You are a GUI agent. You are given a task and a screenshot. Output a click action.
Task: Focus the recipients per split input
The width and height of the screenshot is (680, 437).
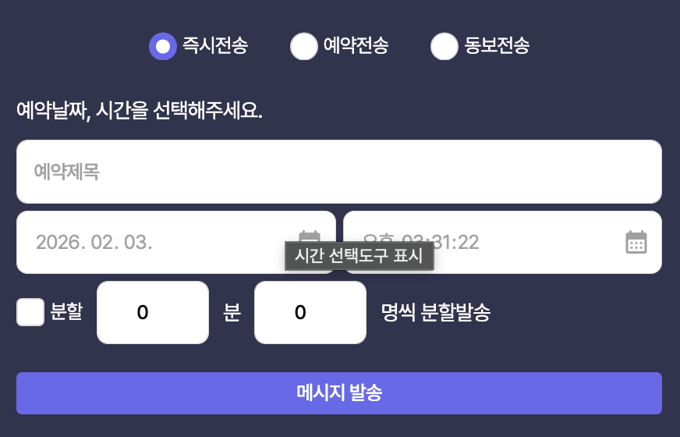[310, 313]
